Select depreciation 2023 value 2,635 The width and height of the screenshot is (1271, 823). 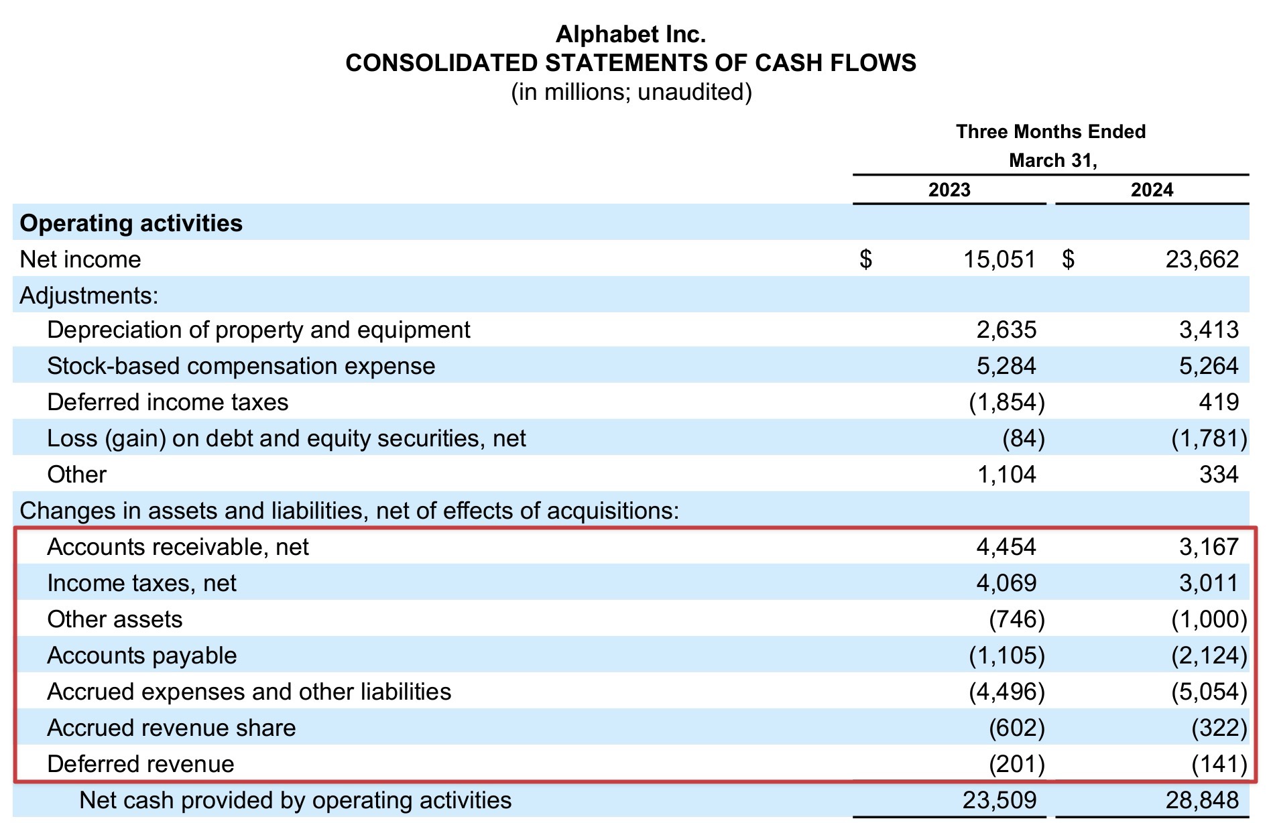[1006, 330]
